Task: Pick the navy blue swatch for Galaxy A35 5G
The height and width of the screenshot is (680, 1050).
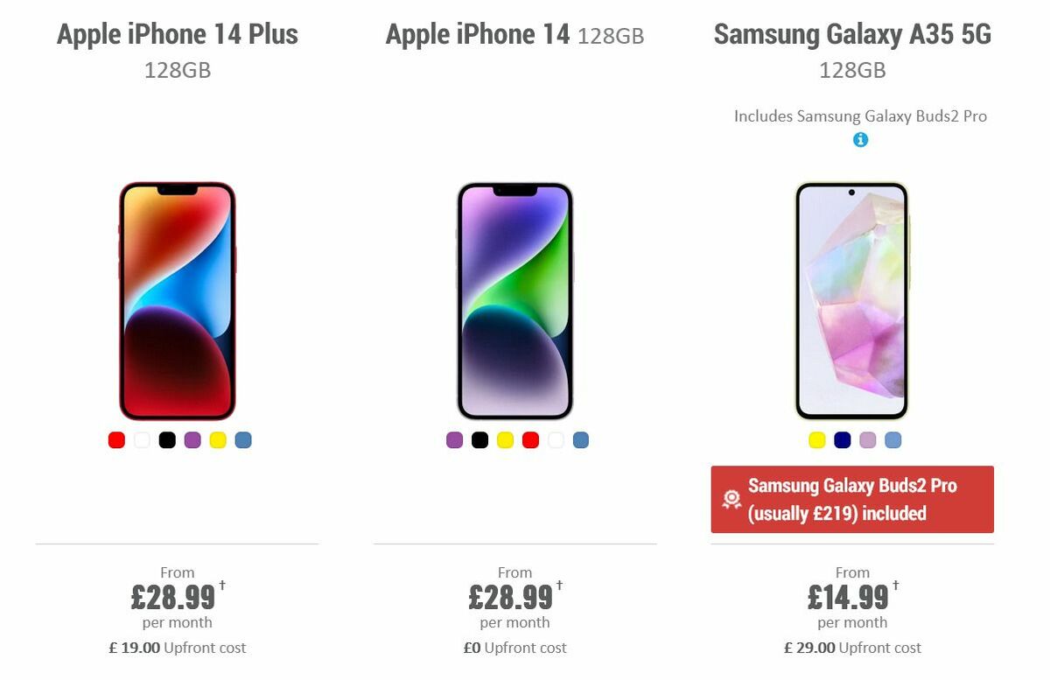Action: (841, 440)
